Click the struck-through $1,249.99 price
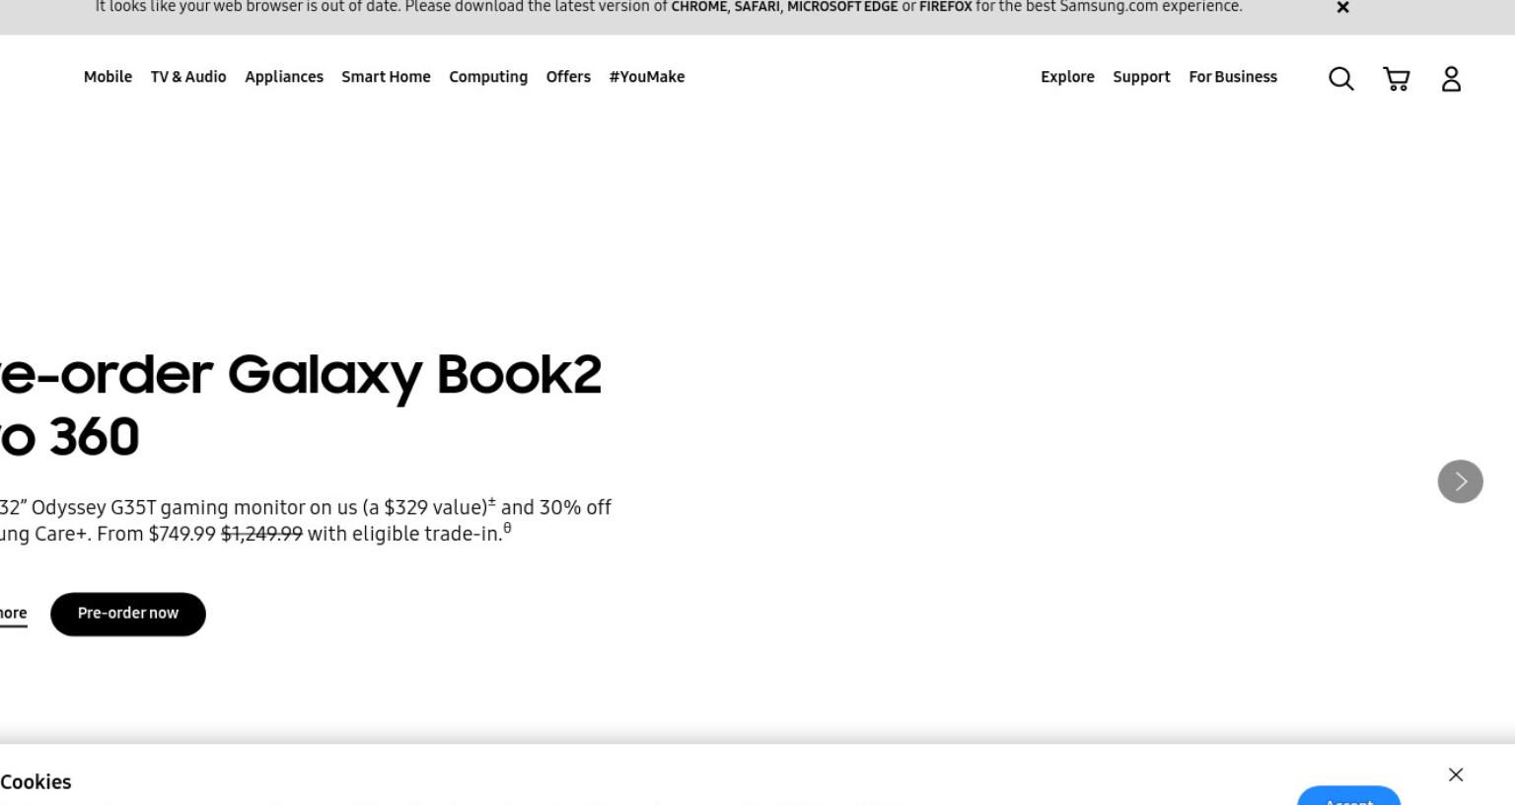Image resolution: width=1515 pixels, height=805 pixels. click(261, 534)
